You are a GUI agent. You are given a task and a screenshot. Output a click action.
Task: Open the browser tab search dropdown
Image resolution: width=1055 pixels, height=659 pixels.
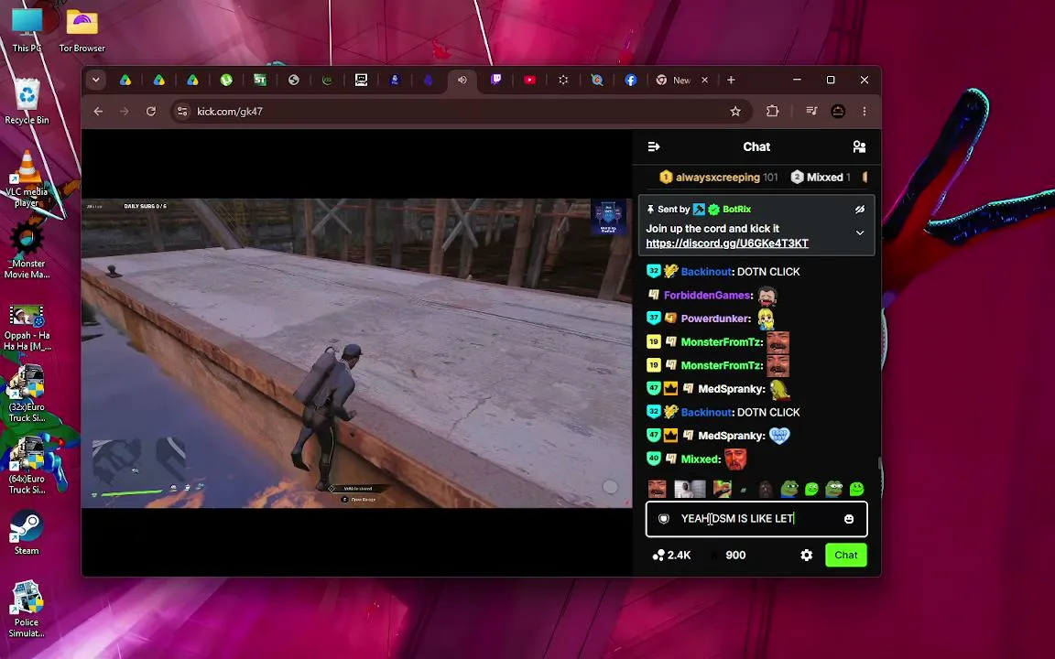95,80
